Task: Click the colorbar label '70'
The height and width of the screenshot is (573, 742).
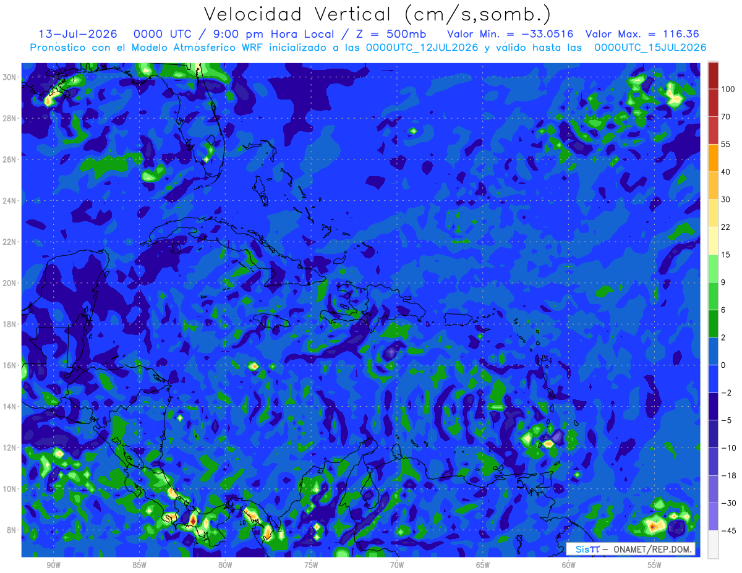Action: pyautogui.click(x=725, y=117)
